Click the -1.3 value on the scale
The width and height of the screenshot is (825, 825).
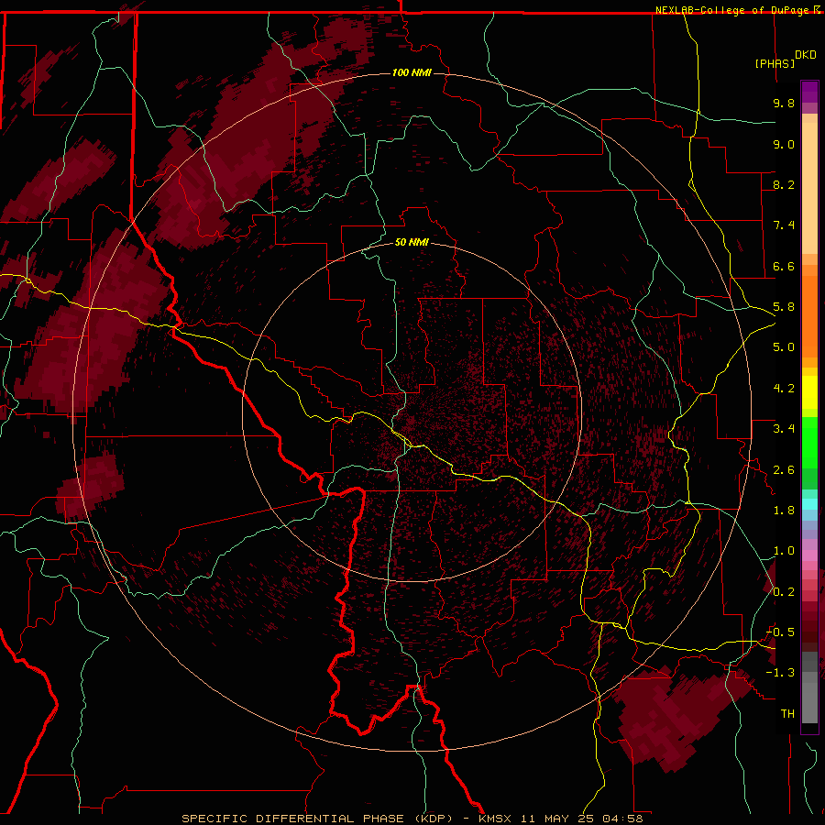tap(780, 673)
